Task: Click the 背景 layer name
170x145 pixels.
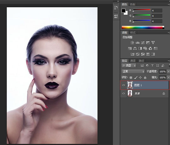Action: coord(137,93)
